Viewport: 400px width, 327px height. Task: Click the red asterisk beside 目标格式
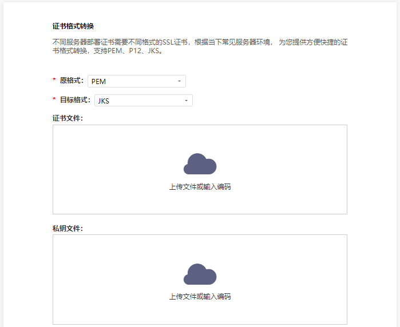coord(54,101)
